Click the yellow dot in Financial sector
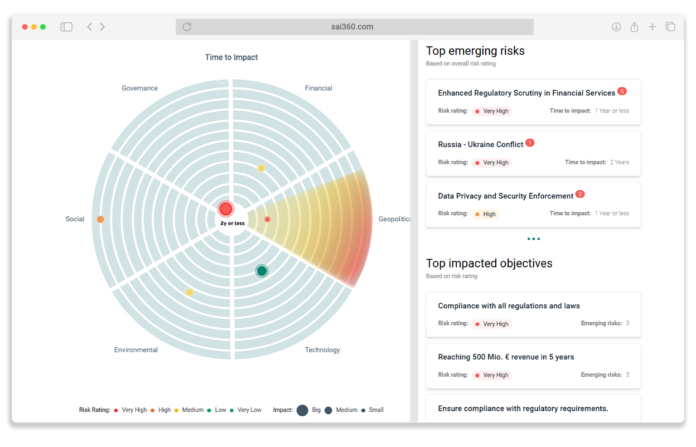Image resolution: width=696 pixels, height=447 pixels. tap(261, 168)
